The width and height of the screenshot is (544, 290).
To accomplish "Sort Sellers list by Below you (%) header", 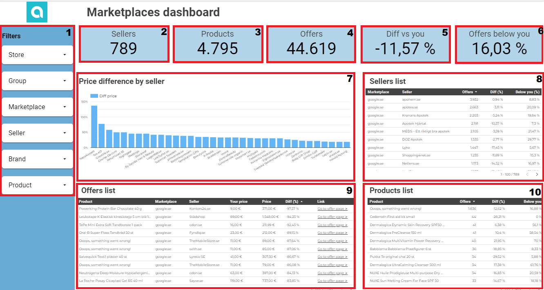I will pos(527,92).
